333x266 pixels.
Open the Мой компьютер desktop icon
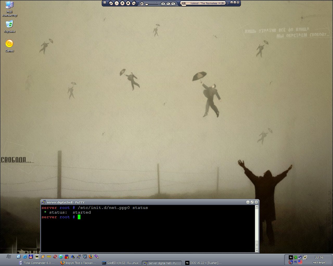[9, 5]
